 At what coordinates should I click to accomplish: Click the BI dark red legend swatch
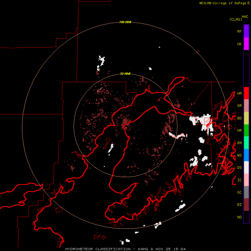[246, 205]
